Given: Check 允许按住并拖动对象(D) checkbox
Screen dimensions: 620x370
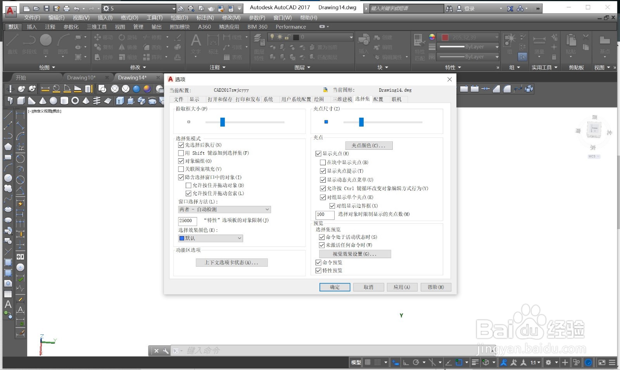Looking at the screenshot, I should (188, 185).
